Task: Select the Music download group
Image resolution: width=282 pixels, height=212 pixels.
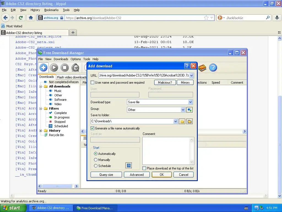Action: pyautogui.click(x=58, y=91)
